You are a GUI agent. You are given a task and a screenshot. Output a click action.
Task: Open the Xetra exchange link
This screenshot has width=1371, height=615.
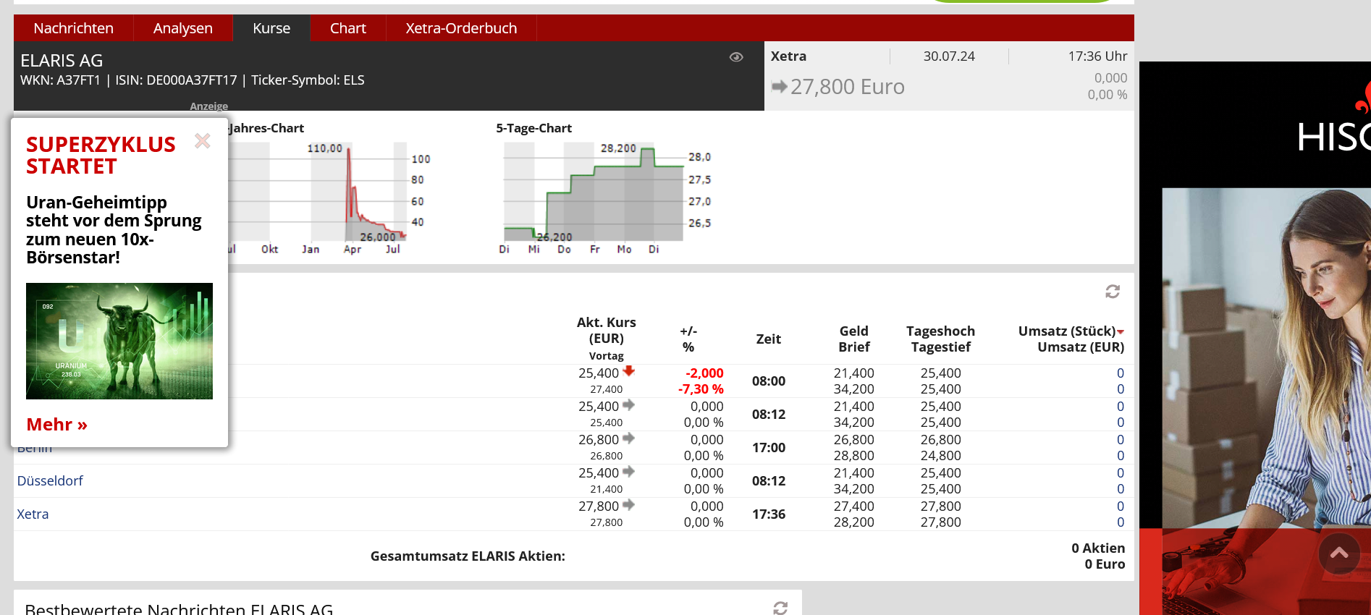click(x=33, y=514)
